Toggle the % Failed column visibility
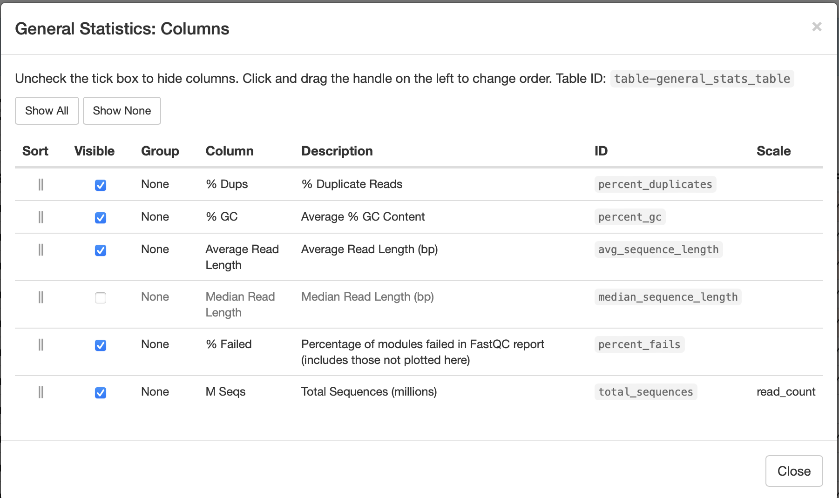Image resolution: width=839 pixels, height=498 pixels. tap(101, 345)
